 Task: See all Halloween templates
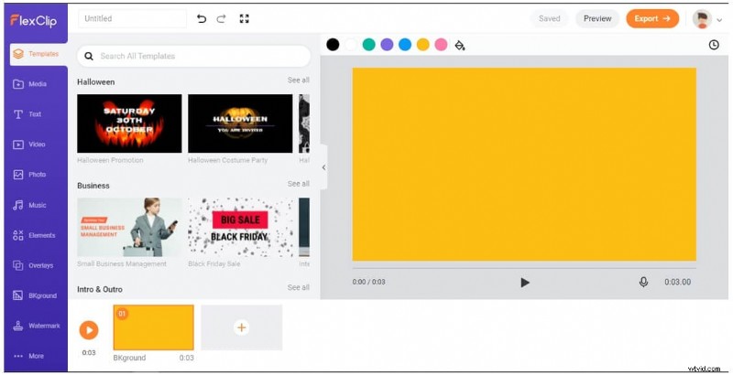point(299,80)
